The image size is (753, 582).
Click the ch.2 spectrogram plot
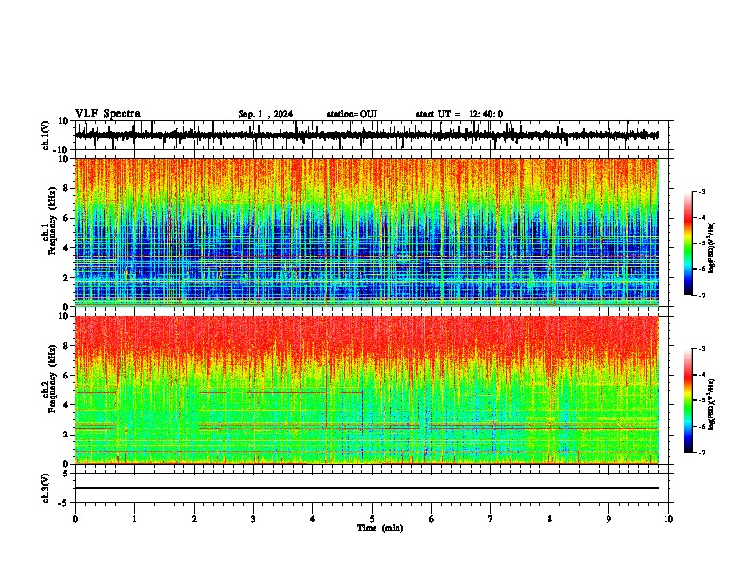click(x=366, y=390)
